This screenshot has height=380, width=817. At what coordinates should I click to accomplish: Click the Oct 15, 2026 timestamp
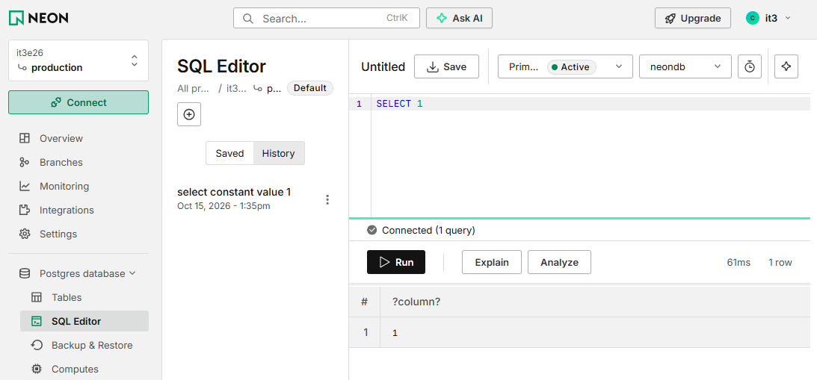(x=223, y=206)
